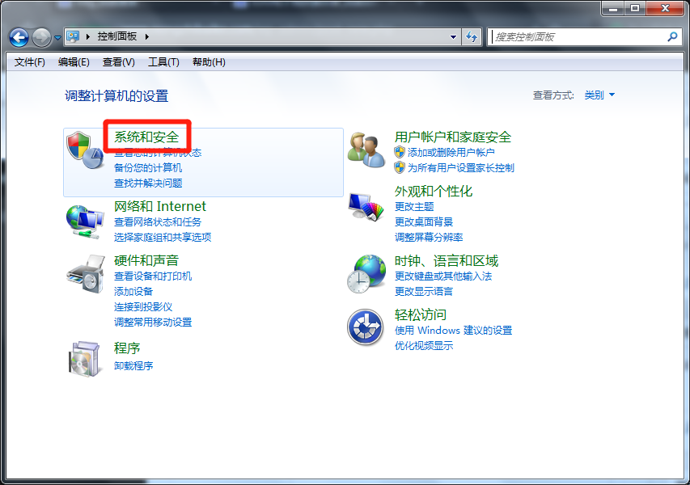The width and height of the screenshot is (690, 485).
Task: Open the 用户帐户和家庭安全 category
Action: point(453,137)
